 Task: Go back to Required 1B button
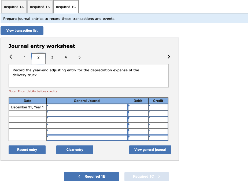click(x=91, y=177)
